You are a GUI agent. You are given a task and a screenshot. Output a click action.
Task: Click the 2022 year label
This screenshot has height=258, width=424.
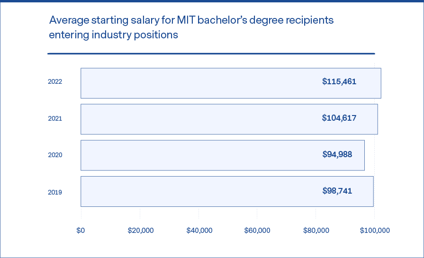point(55,81)
